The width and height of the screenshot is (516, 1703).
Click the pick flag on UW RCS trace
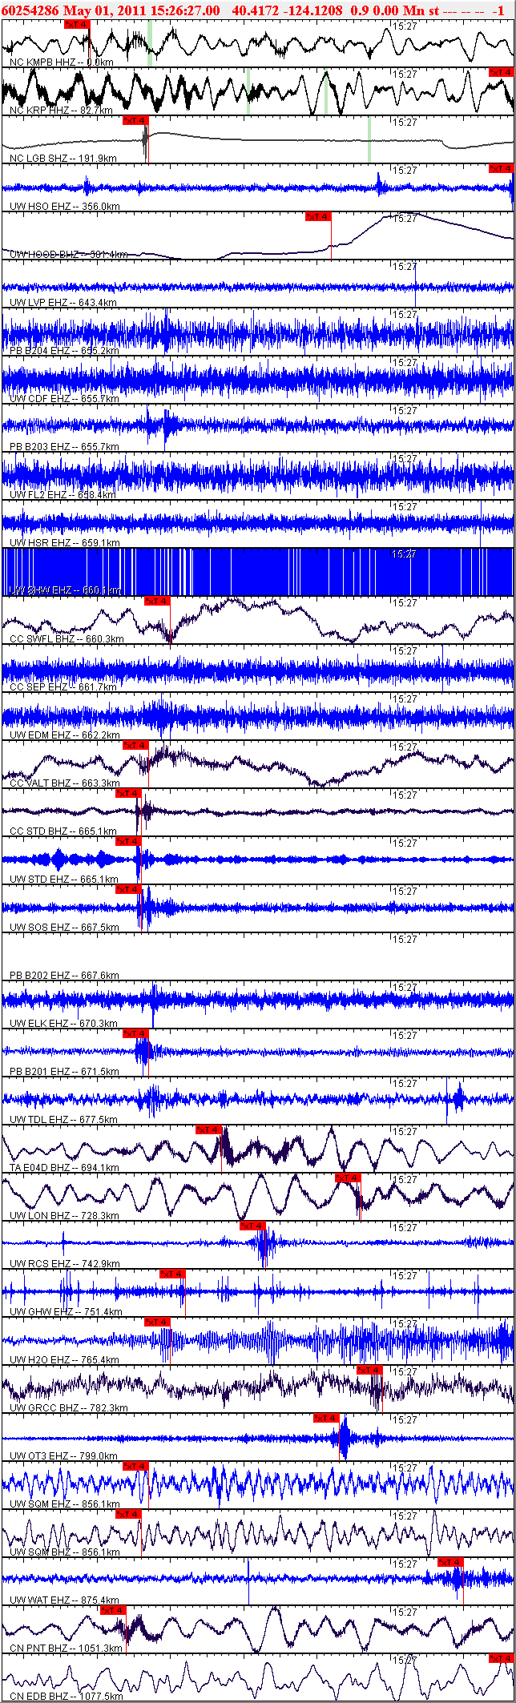coord(252,1226)
